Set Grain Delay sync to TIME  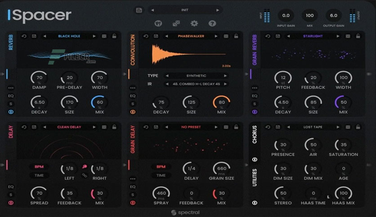(x=161, y=175)
